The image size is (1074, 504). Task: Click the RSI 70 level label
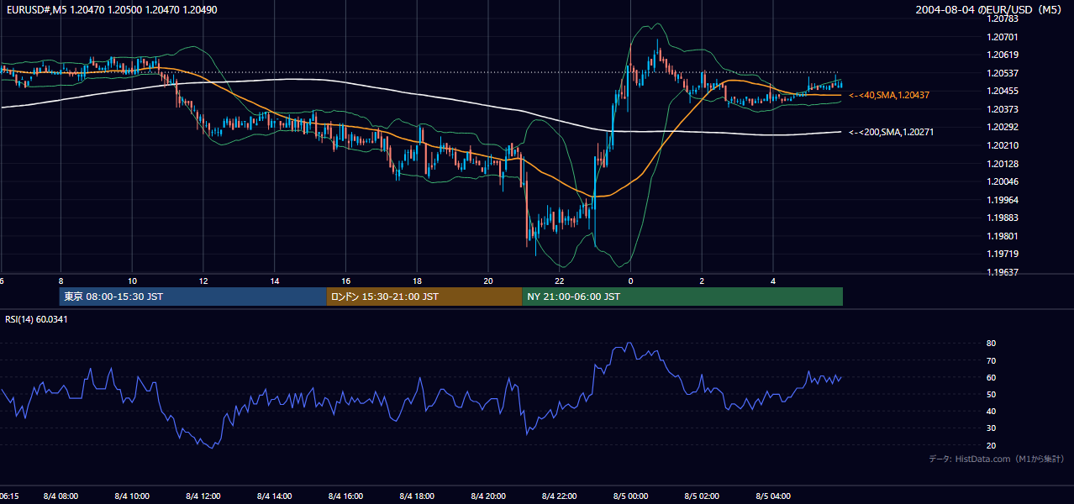tap(991, 360)
